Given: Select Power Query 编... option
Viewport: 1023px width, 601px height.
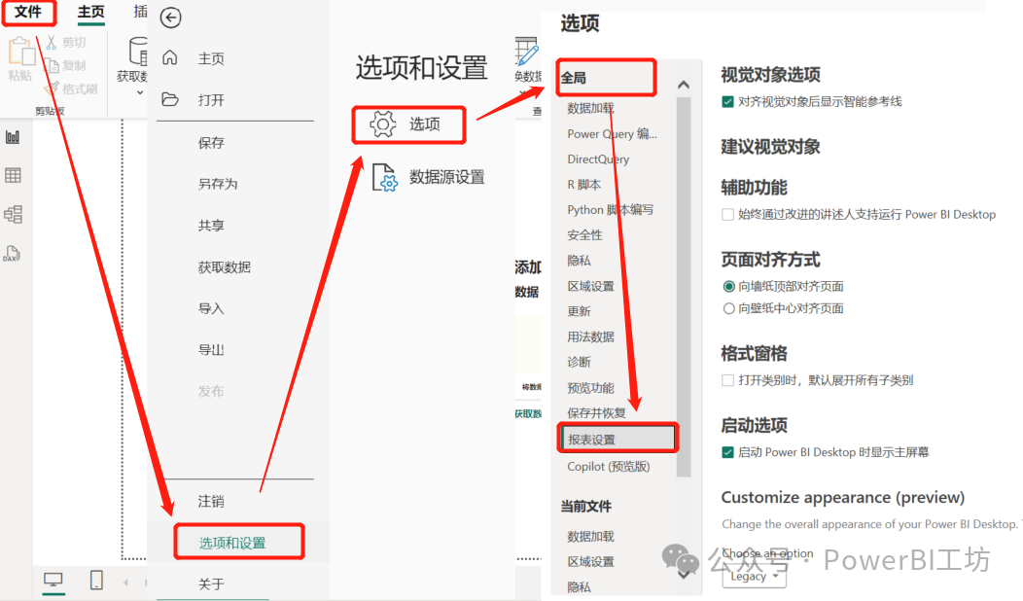Looking at the screenshot, I should click(612, 134).
